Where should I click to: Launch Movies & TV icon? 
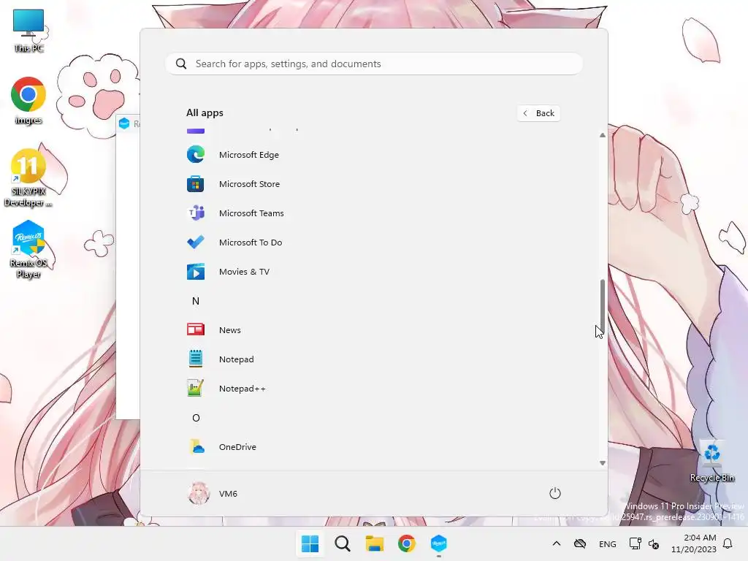196,272
